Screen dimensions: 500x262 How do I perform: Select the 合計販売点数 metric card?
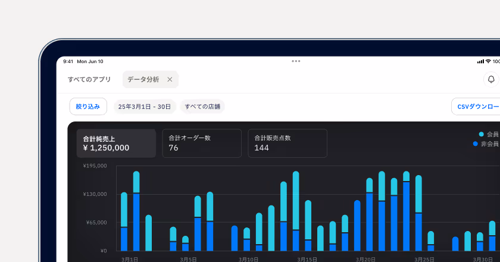287,144
